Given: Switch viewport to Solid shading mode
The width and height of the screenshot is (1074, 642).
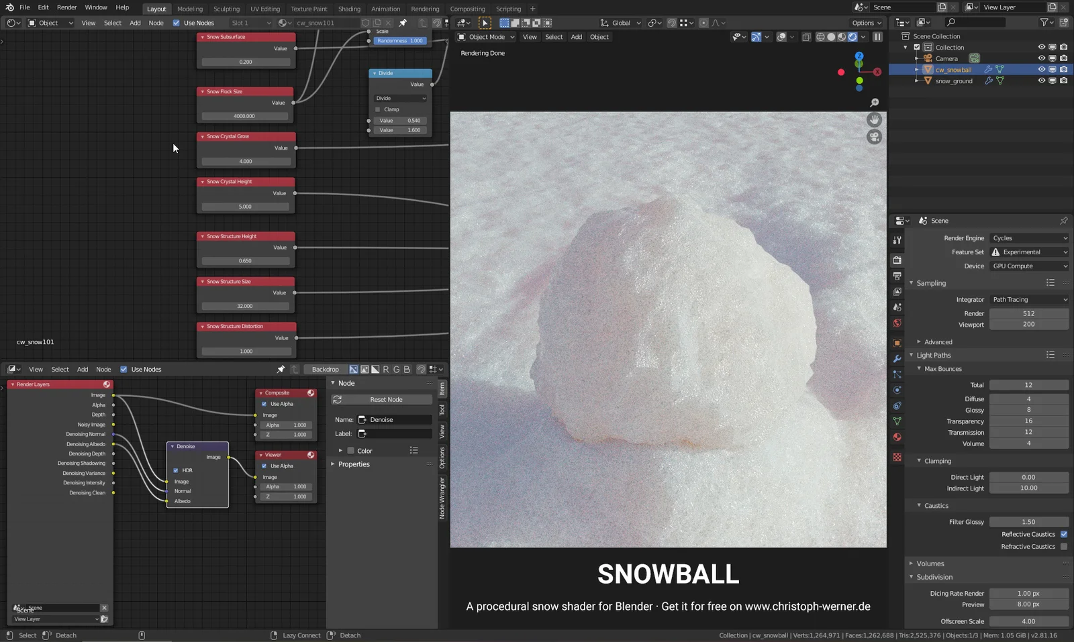Looking at the screenshot, I should coord(831,37).
